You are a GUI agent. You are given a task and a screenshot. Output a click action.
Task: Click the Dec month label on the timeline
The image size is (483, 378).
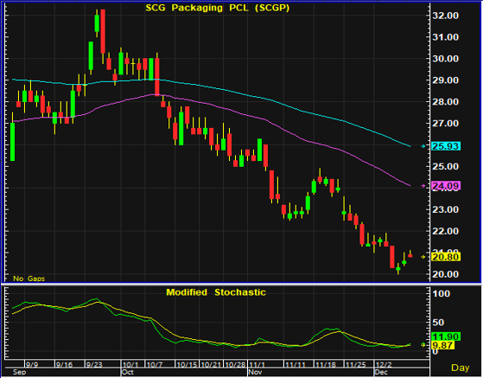(381, 372)
